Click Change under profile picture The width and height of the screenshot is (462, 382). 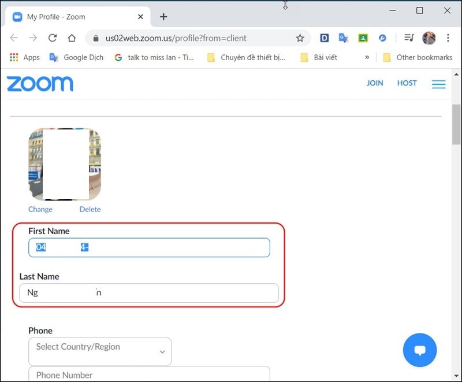[x=40, y=209]
